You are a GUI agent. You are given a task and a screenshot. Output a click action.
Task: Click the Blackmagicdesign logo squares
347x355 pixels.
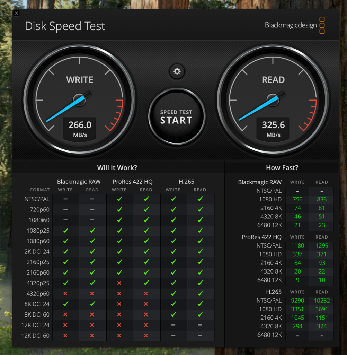(322, 25)
